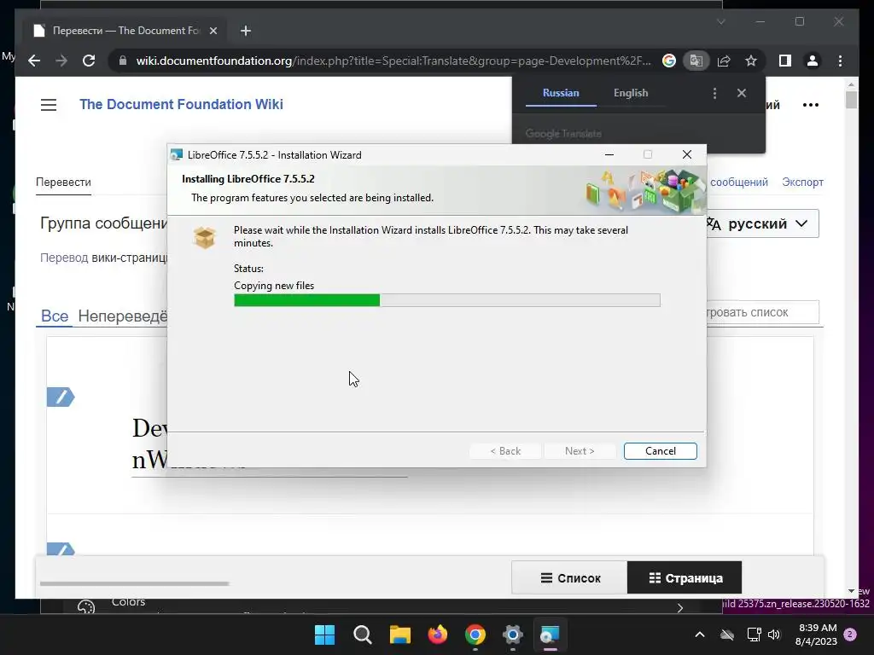Open File Explorer from taskbar

pyautogui.click(x=399, y=635)
